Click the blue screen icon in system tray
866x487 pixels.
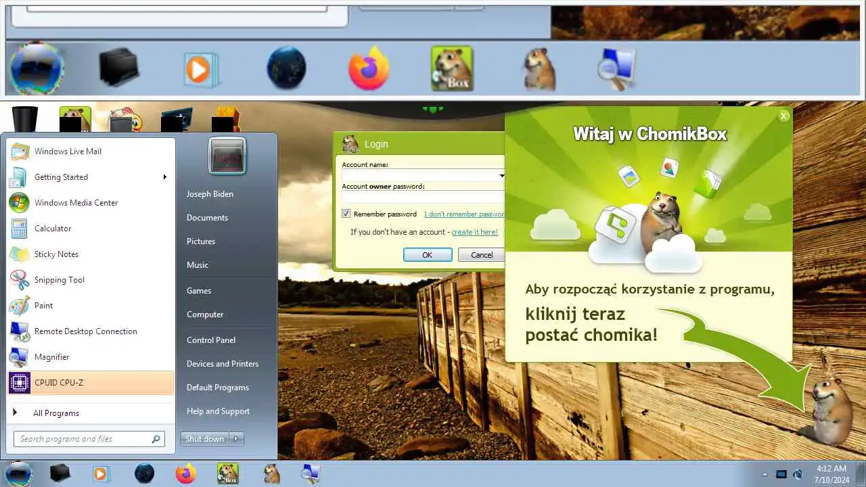[x=781, y=474]
